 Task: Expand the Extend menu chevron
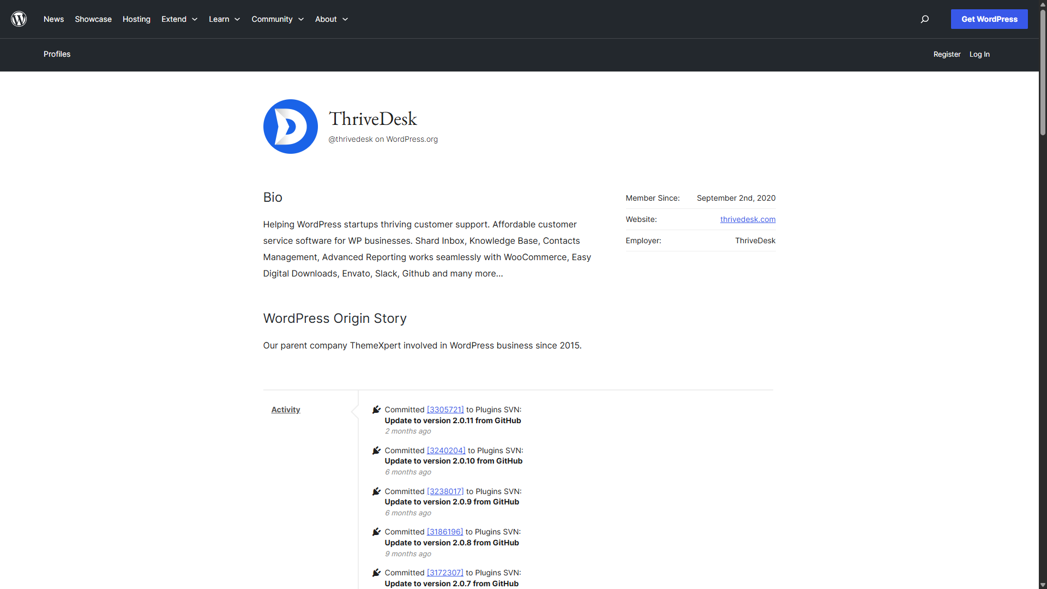[195, 19]
